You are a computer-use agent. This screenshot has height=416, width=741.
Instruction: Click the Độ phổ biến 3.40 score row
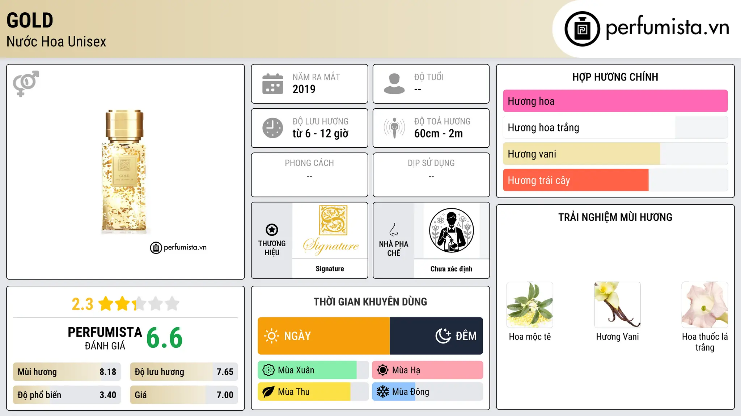coord(67,395)
